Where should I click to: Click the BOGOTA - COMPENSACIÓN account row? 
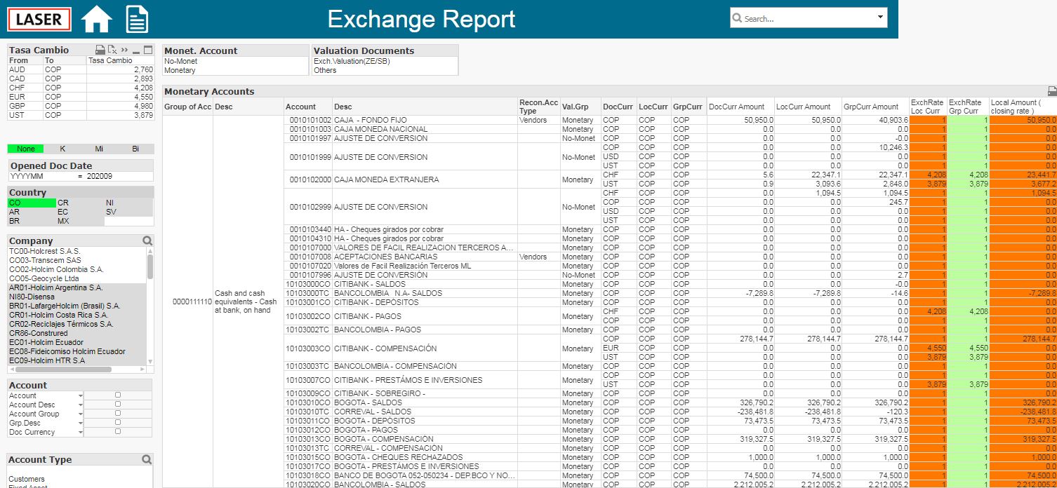401,439
